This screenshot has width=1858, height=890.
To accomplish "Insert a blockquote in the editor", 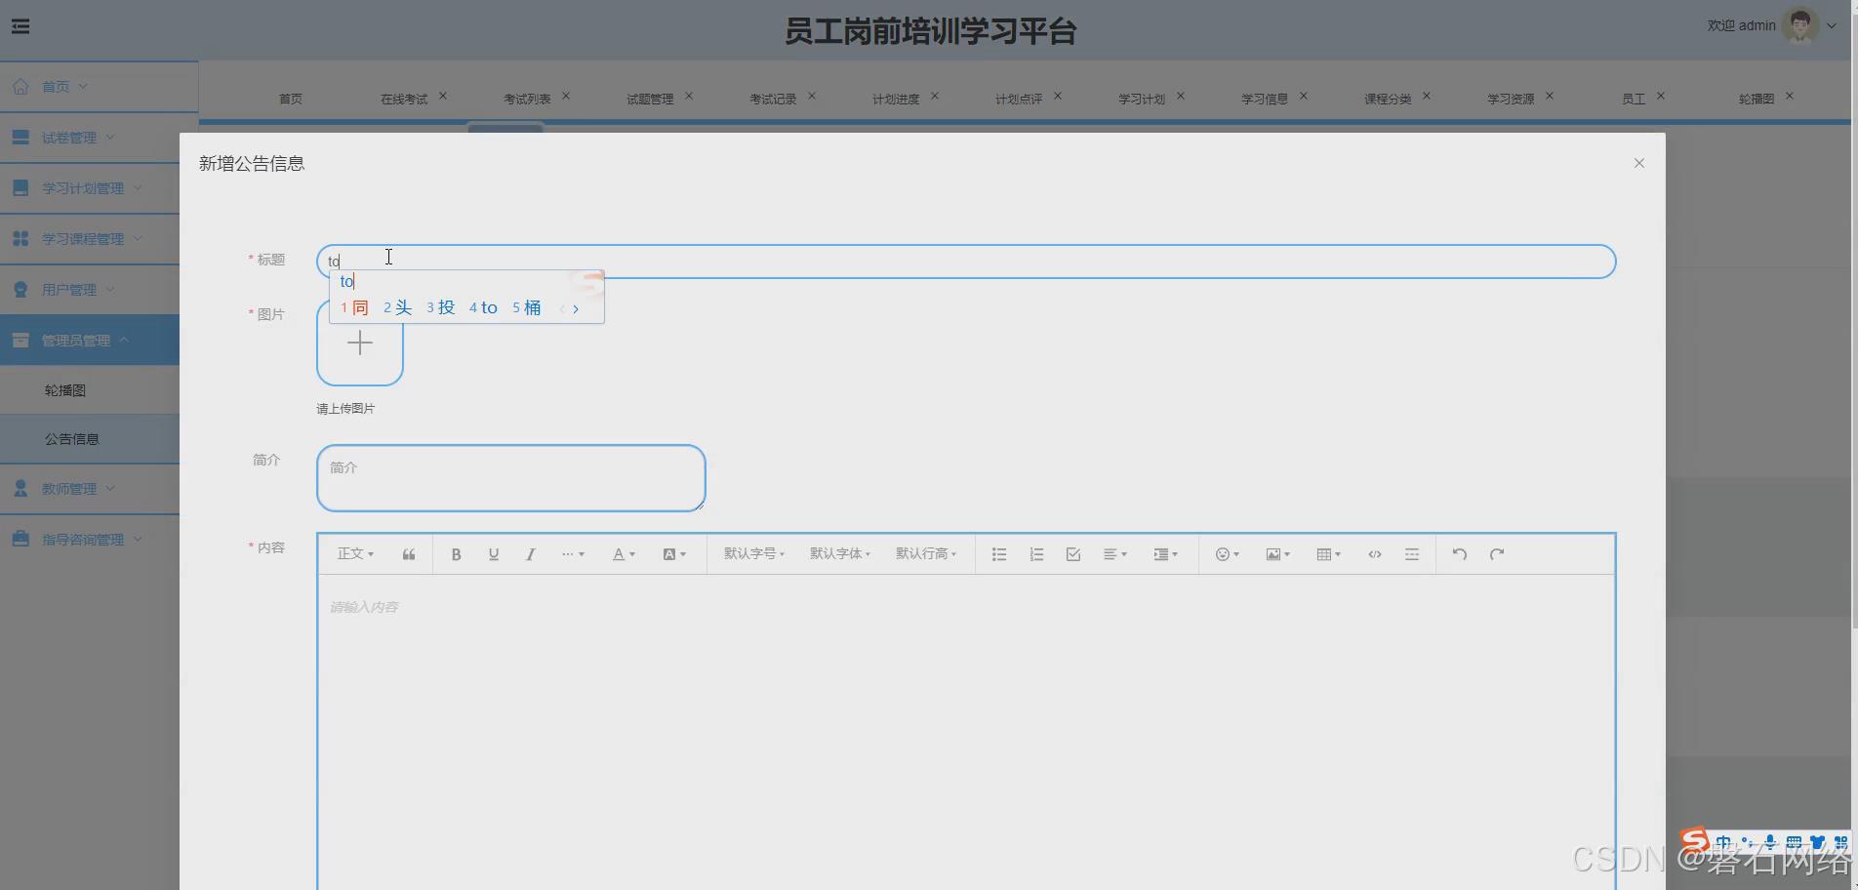I will pos(409,554).
